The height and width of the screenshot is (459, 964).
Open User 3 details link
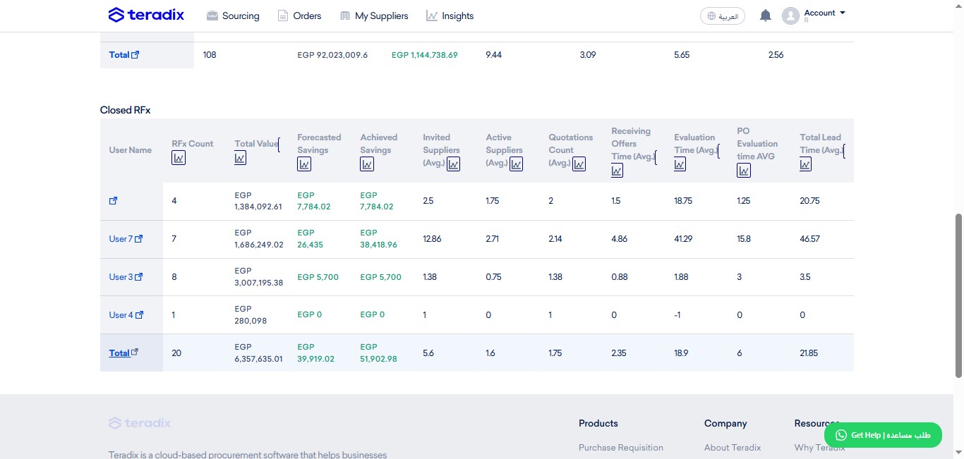[126, 277]
